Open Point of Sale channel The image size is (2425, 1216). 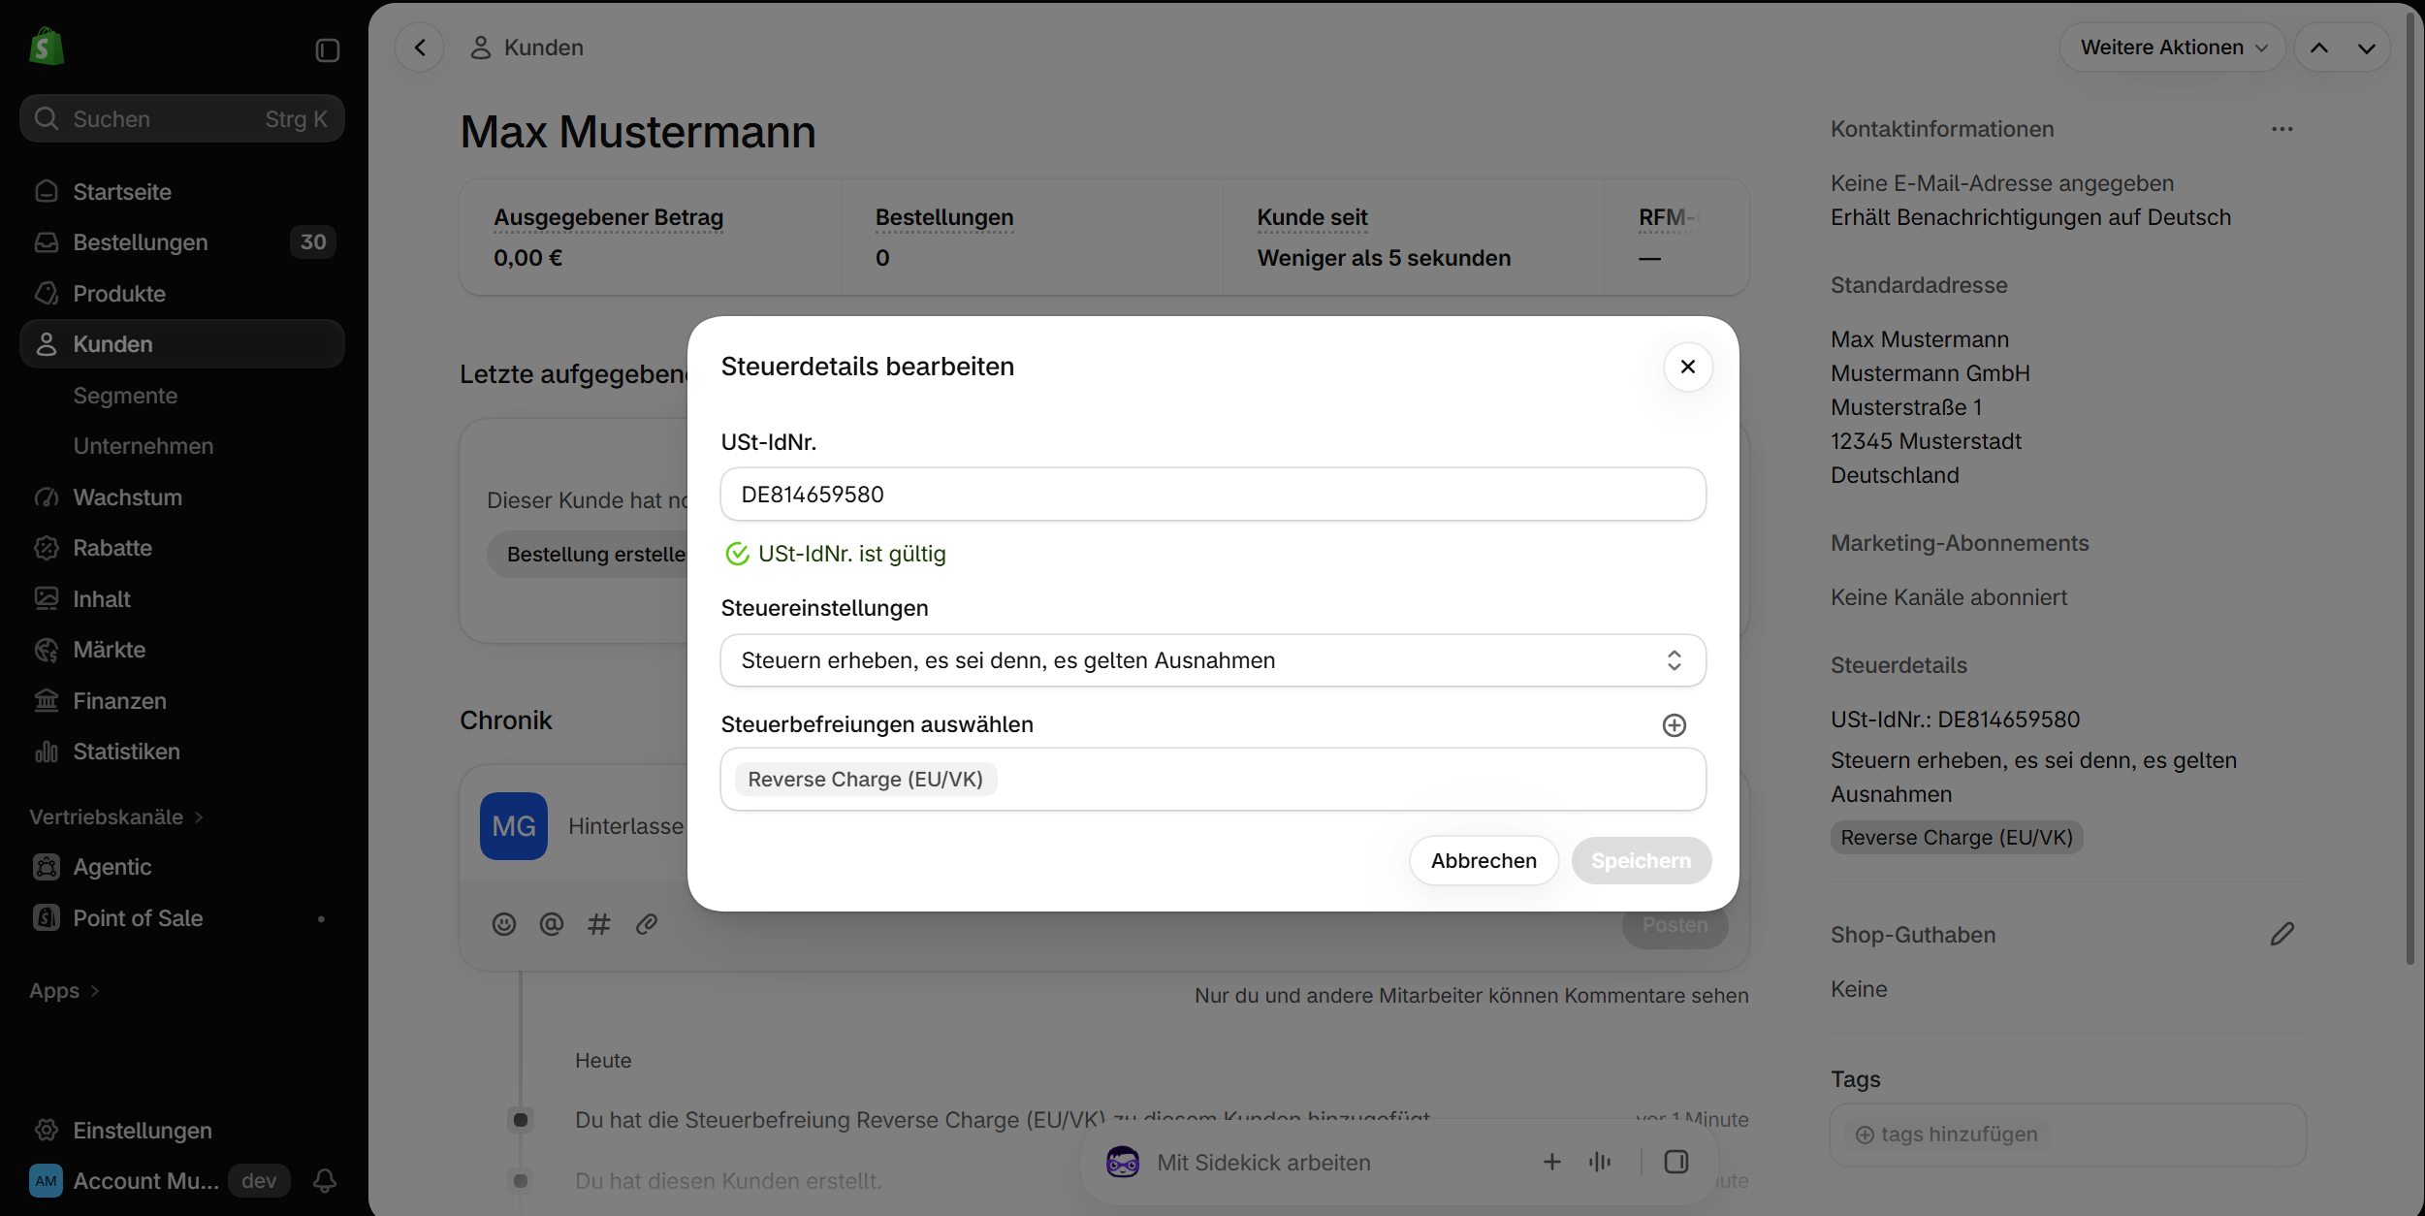coord(182,918)
